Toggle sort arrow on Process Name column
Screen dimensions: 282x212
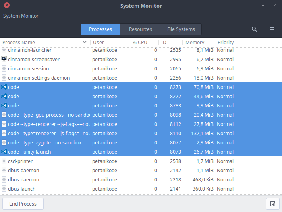[x=85, y=42]
